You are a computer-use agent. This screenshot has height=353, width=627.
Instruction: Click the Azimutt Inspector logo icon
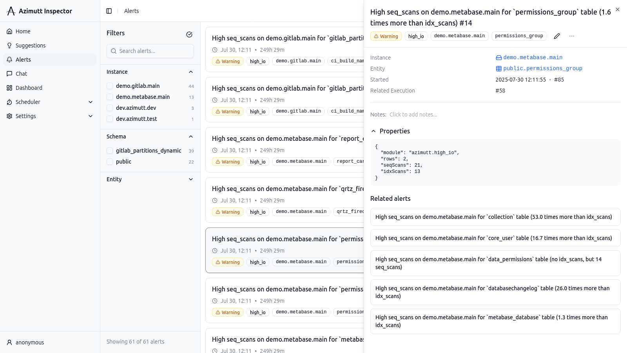click(11, 11)
